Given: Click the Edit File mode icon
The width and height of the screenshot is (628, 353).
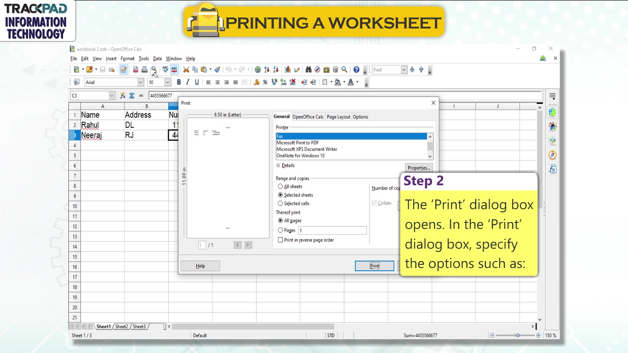Looking at the screenshot, I should [123, 69].
